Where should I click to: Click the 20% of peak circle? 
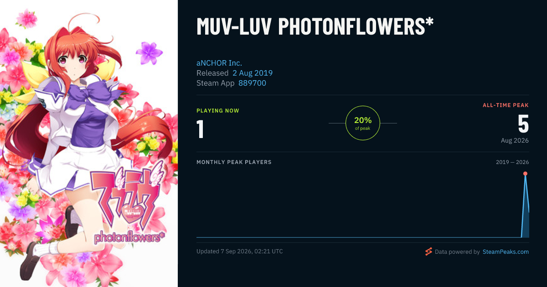pos(363,123)
